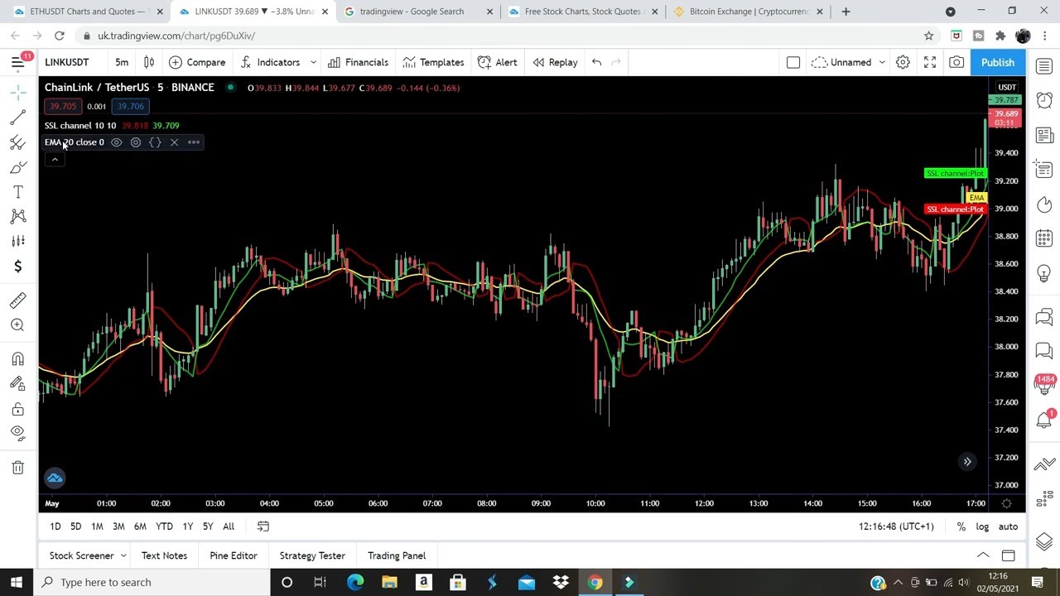The height and width of the screenshot is (596, 1060).
Task: Open chart settings gear in top toolbar
Action: point(903,62)
